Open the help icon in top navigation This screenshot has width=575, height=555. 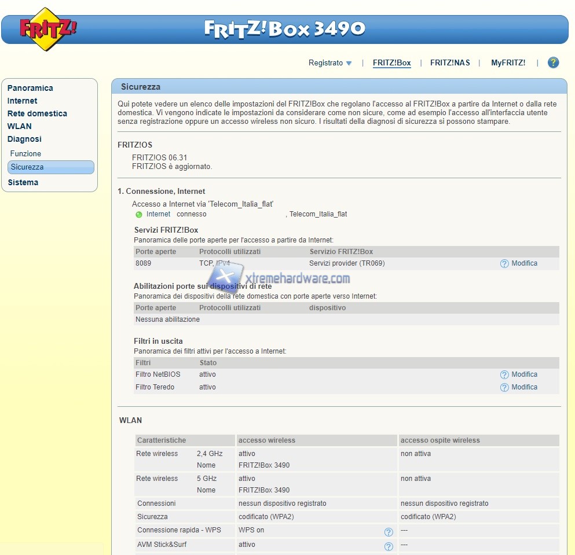click(553, 63)
